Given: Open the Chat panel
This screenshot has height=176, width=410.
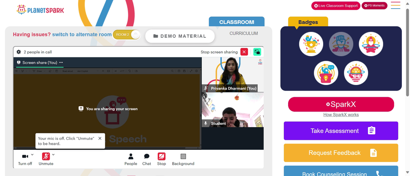Looking at the screenshot, I should [x=147, y=159].
